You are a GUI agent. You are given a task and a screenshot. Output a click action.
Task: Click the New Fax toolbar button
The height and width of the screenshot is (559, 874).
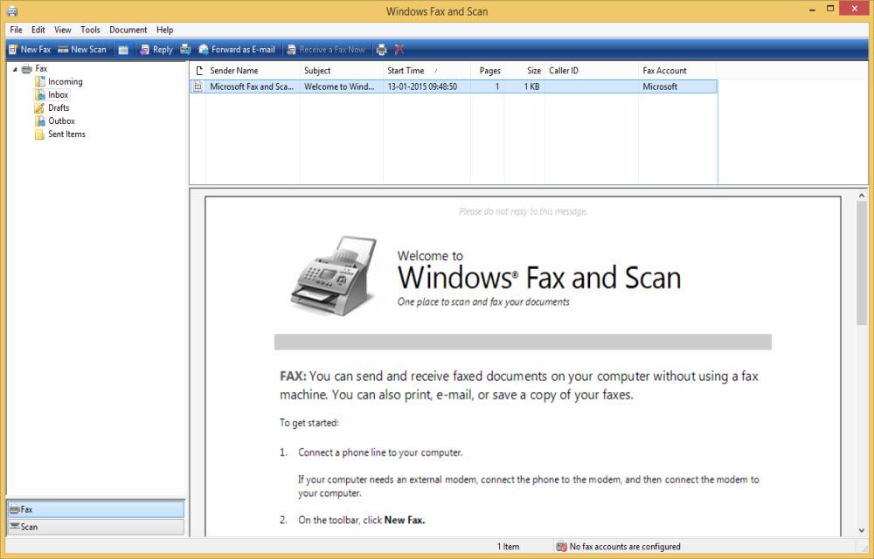pos(30,50)
